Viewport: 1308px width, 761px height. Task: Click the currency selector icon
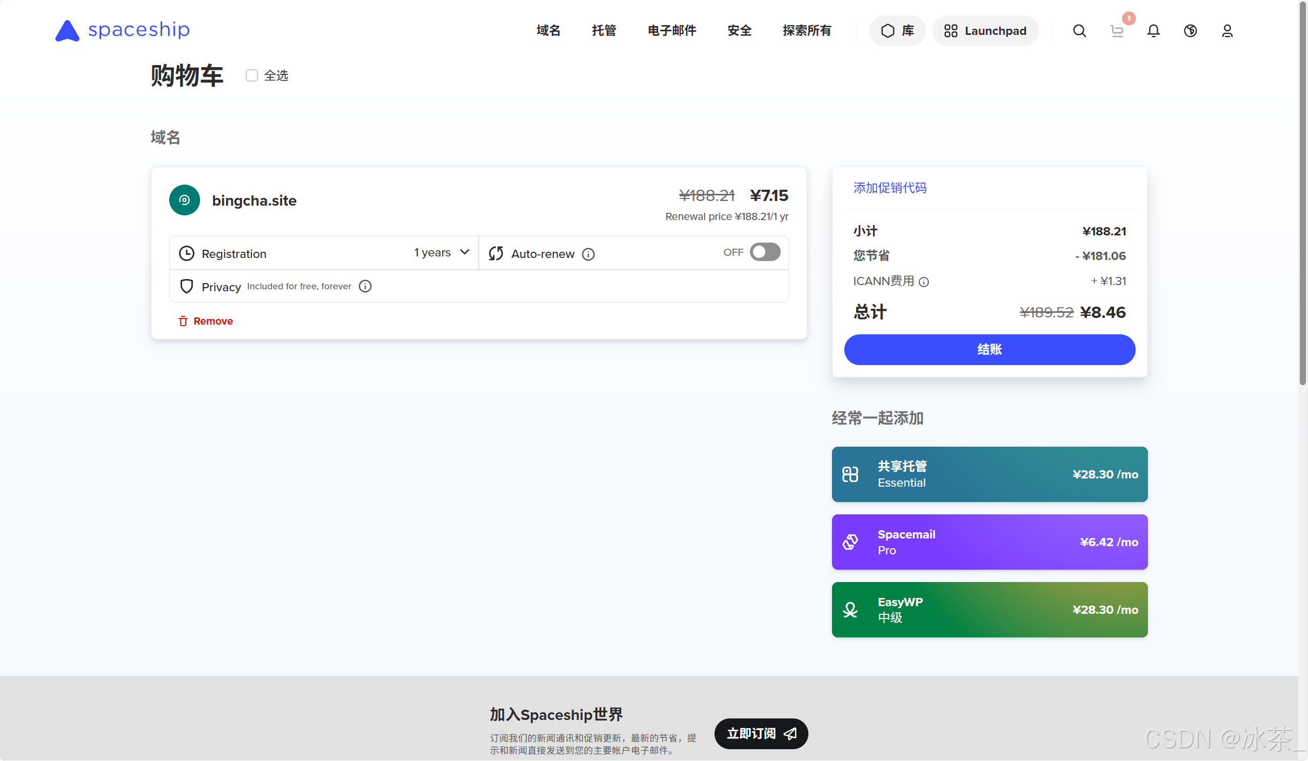(x=1190, y=31)
